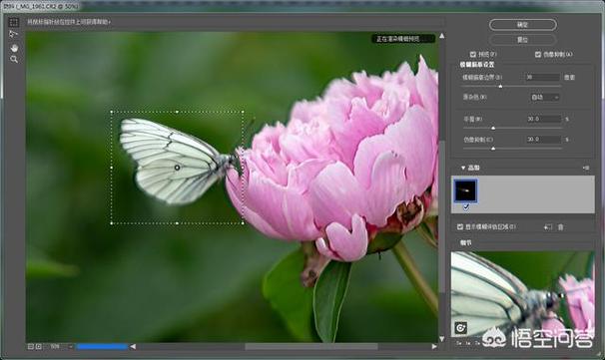Viewport: 605px width, 360px height.
Task: Open the Advanced panel flyout menu
Action: click(586, 169)
